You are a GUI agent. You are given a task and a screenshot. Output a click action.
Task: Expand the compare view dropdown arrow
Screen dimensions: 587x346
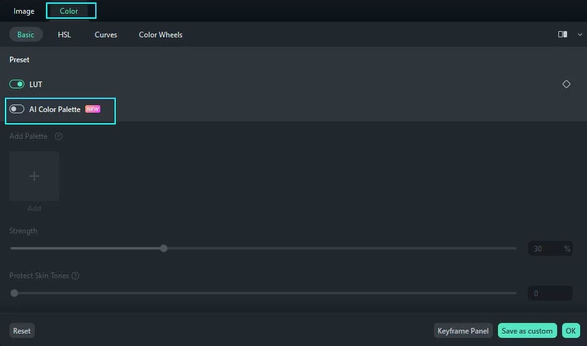tap(580, 34)
